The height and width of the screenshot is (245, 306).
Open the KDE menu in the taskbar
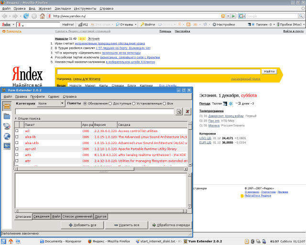pyautogui.click(x=3, y=241)
